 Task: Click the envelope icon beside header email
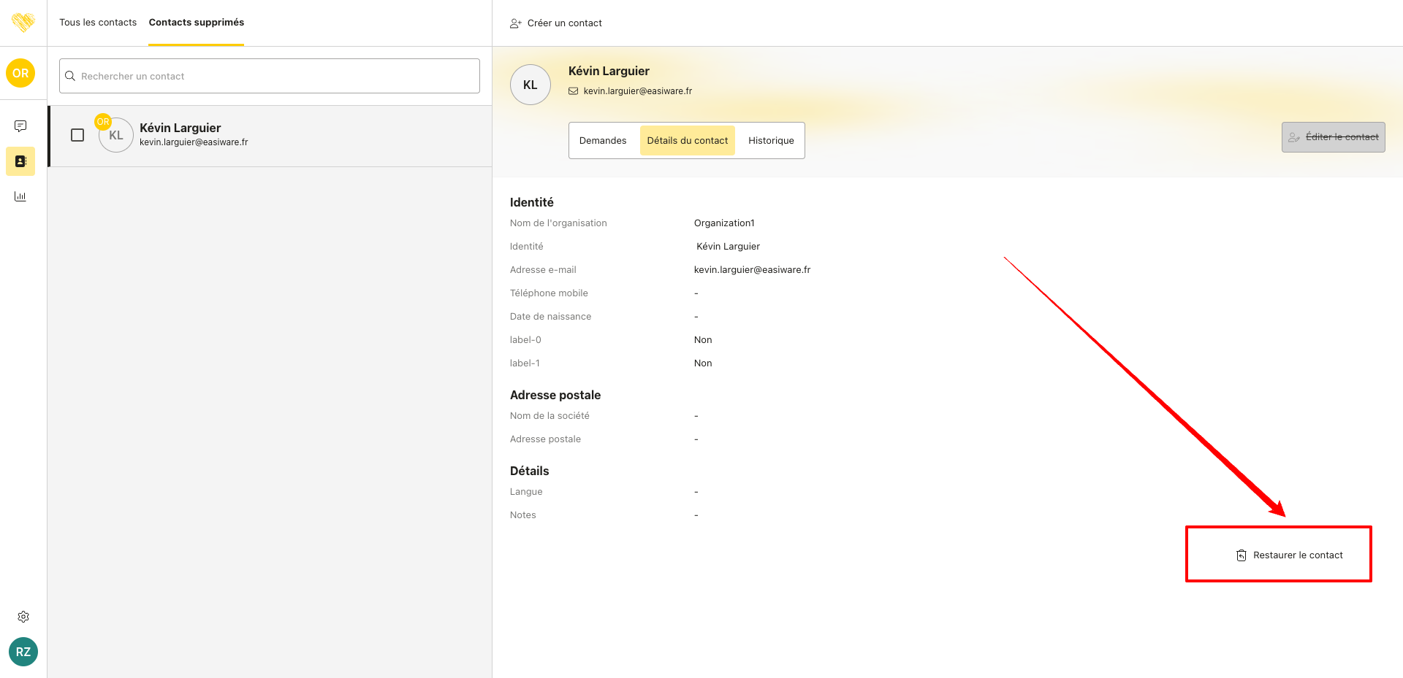click(x=574, y=91)
